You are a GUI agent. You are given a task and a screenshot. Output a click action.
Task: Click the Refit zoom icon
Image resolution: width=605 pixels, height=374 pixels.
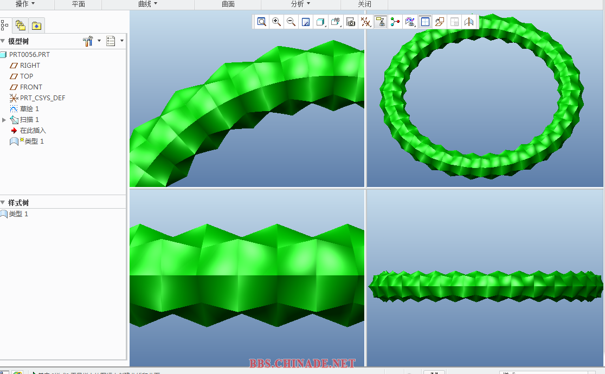[x=262, y=22]
